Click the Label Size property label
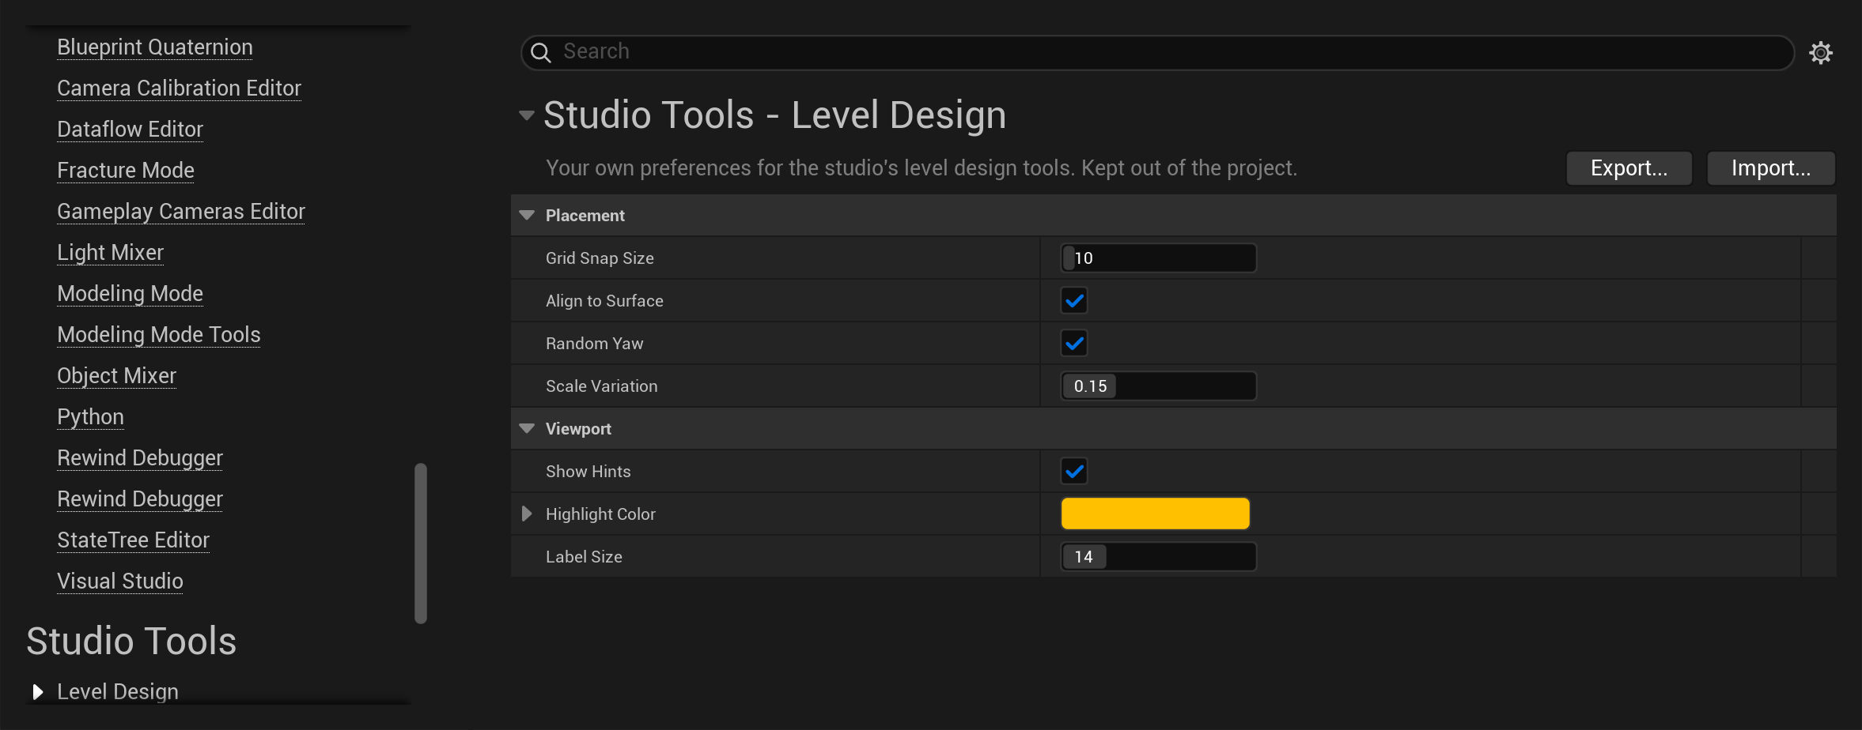This screenshot has width=1862, height=730. pyautogui.click(x=584, y=557)
